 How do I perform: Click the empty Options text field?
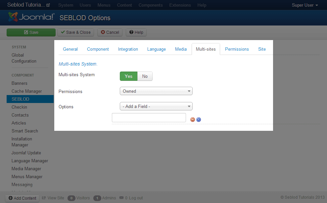coord(149,118)
